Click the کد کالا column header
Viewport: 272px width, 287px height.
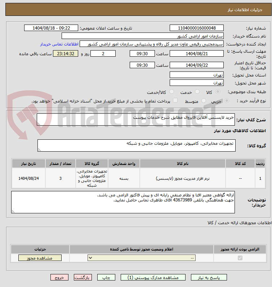pos(240,164)
